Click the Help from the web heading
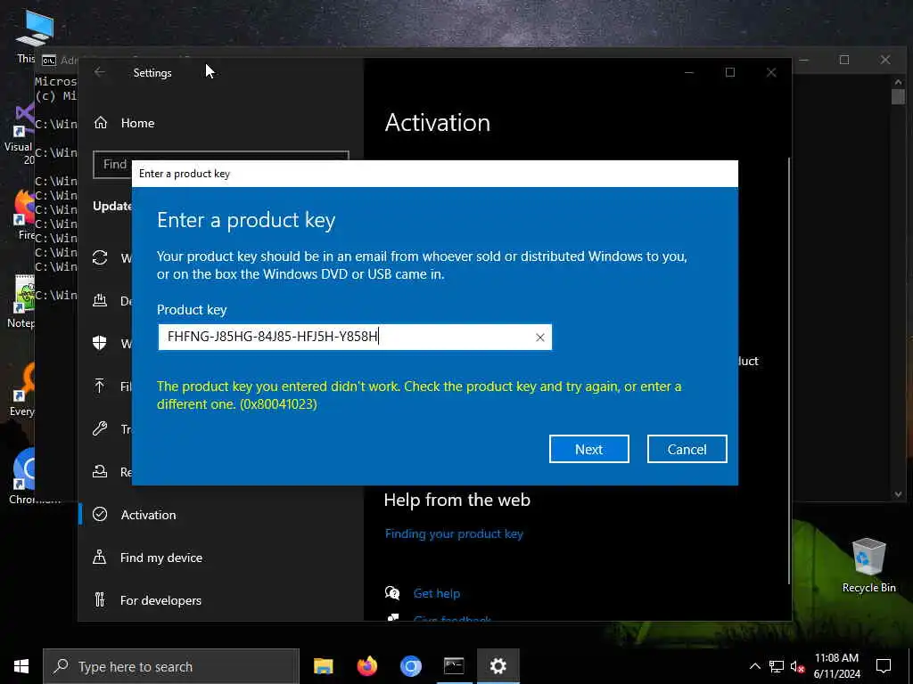Screen dimensions: 913x684 [457, 500]
